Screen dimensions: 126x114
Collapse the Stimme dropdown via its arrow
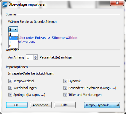click(x=15, y=29)
